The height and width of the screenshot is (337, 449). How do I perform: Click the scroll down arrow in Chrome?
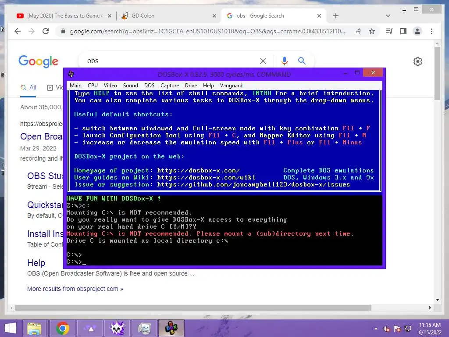click(x=437, y=300)
